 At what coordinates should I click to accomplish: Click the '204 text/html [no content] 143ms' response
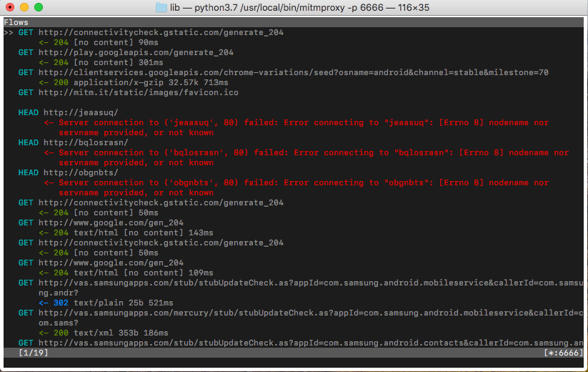coord(126,232)
